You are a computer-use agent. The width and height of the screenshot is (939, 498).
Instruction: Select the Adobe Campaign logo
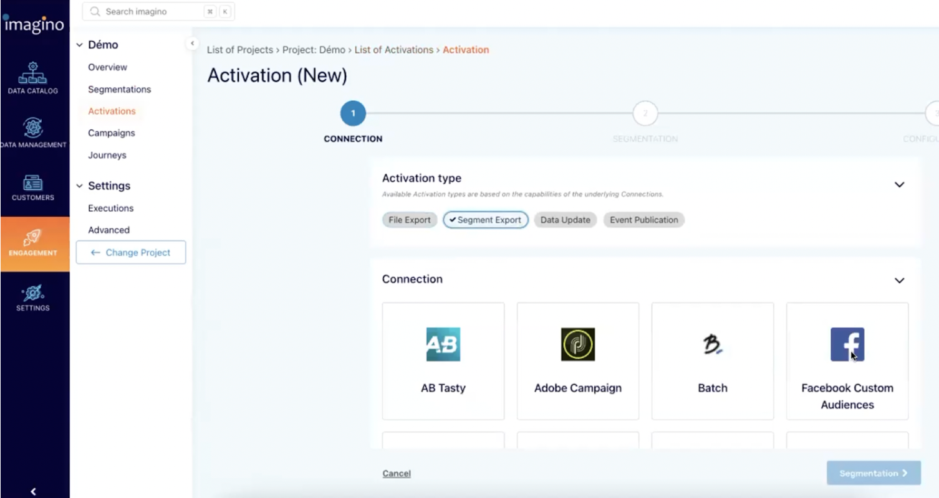point(578,344)
